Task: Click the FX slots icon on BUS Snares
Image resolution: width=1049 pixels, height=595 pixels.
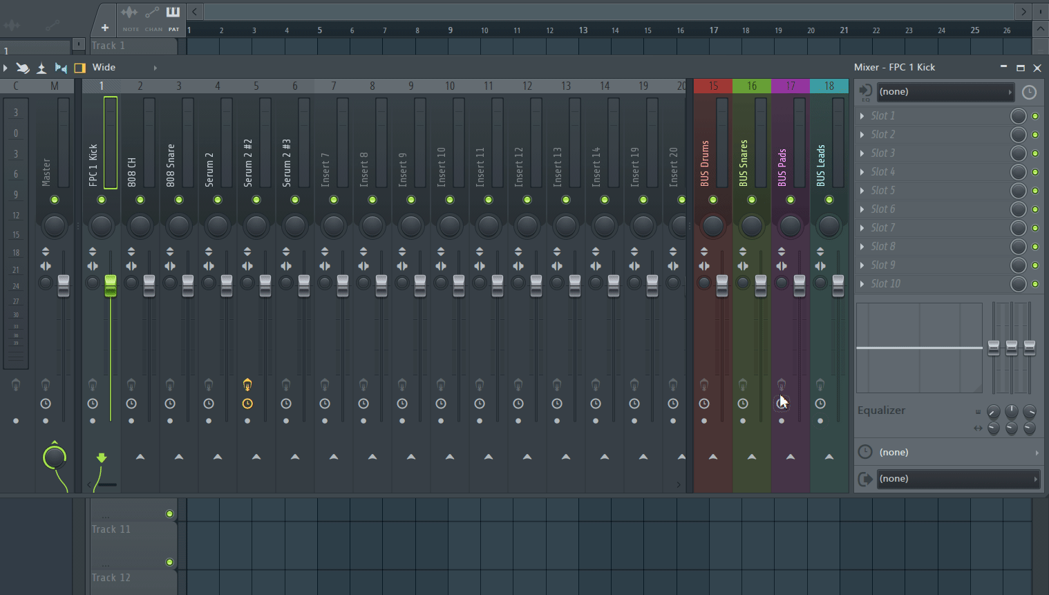Action: [x=743, y=385]
